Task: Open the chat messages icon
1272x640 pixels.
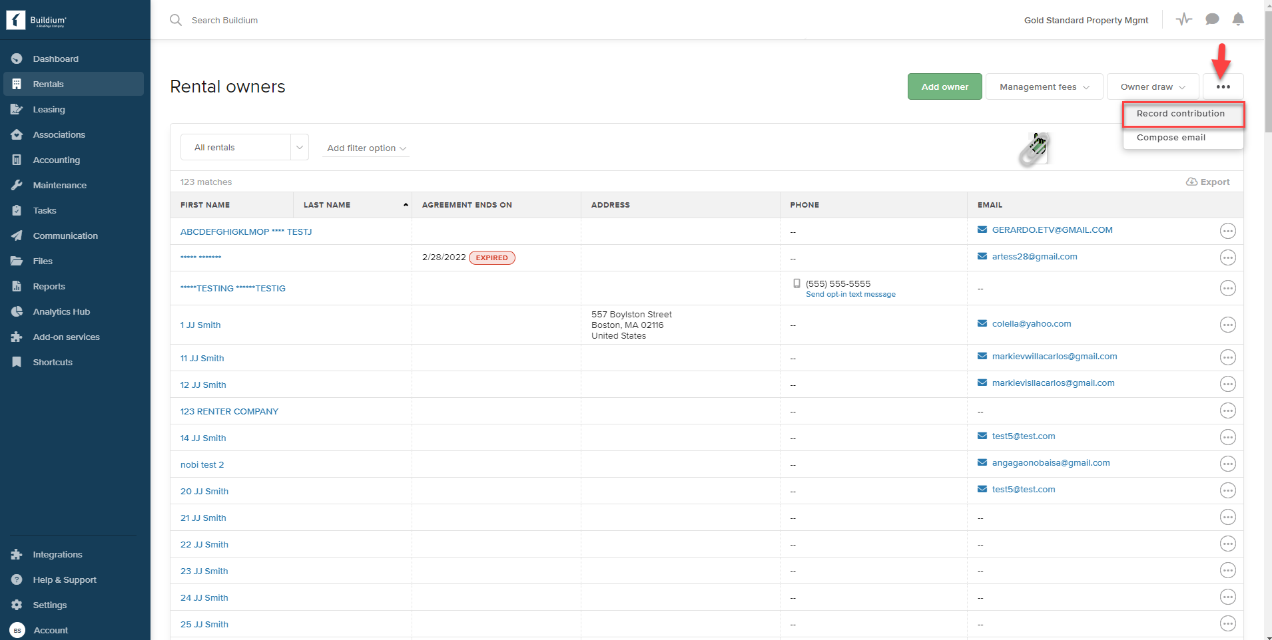Action: (1212, 19)
